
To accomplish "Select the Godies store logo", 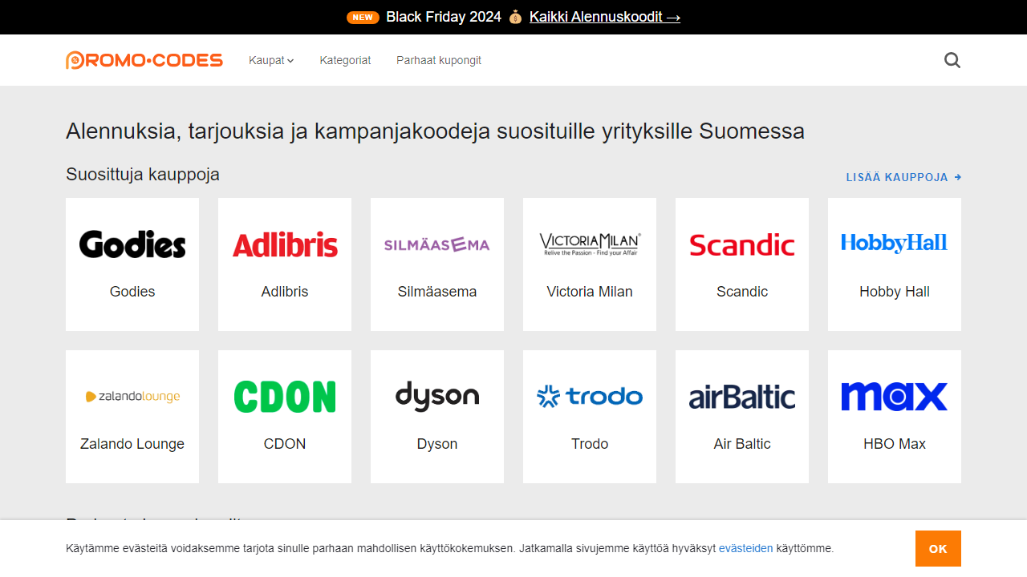I will pyautogui.click(x=132, y=244).
